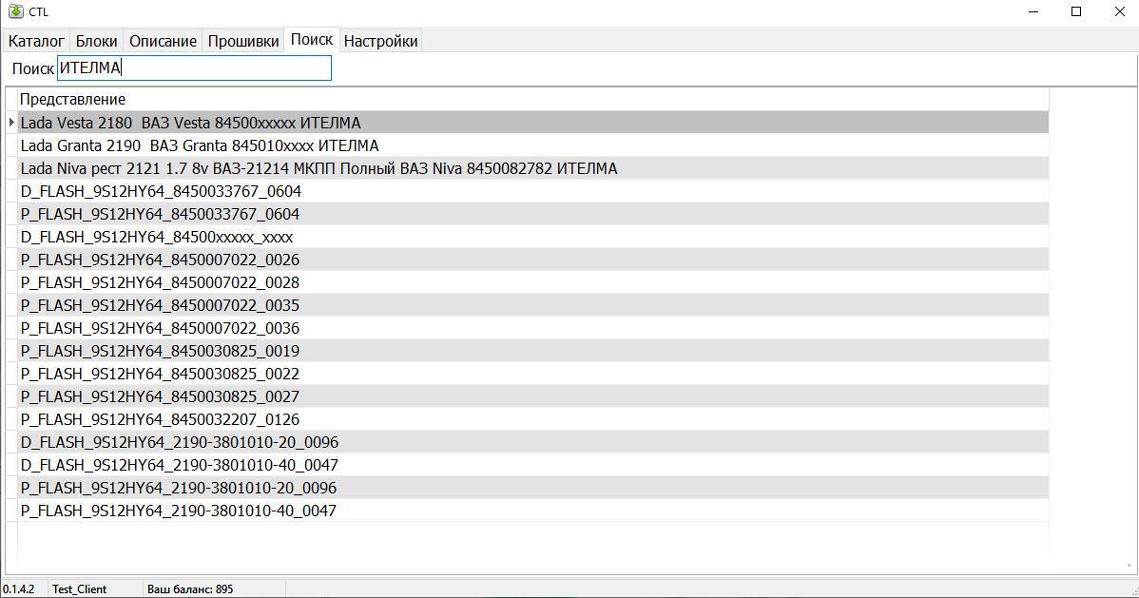Switch to the Блоки tab
Image resolution: width=1139 pixels, height=598 pixels.
(x=97, y=42)
